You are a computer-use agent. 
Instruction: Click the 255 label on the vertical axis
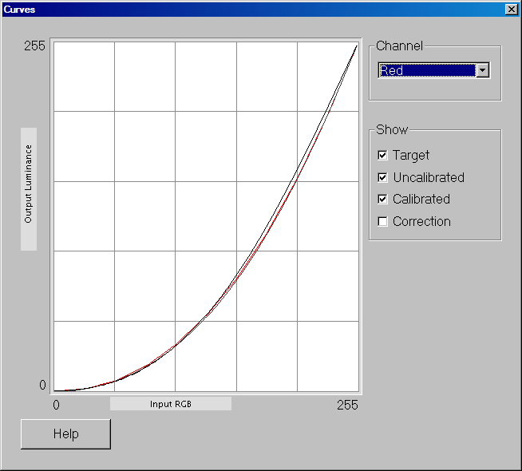34,46
